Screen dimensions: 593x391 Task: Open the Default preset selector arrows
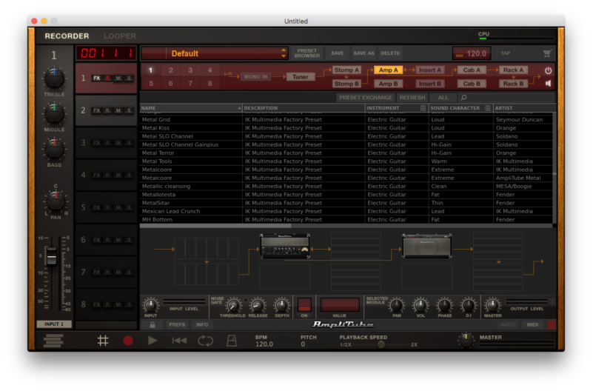click(x=284, y=53)
